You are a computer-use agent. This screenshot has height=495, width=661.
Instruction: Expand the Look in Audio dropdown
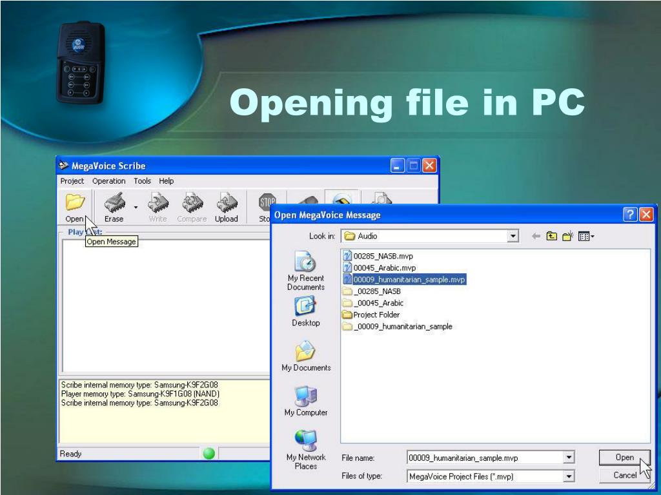(x=512, y=236)
